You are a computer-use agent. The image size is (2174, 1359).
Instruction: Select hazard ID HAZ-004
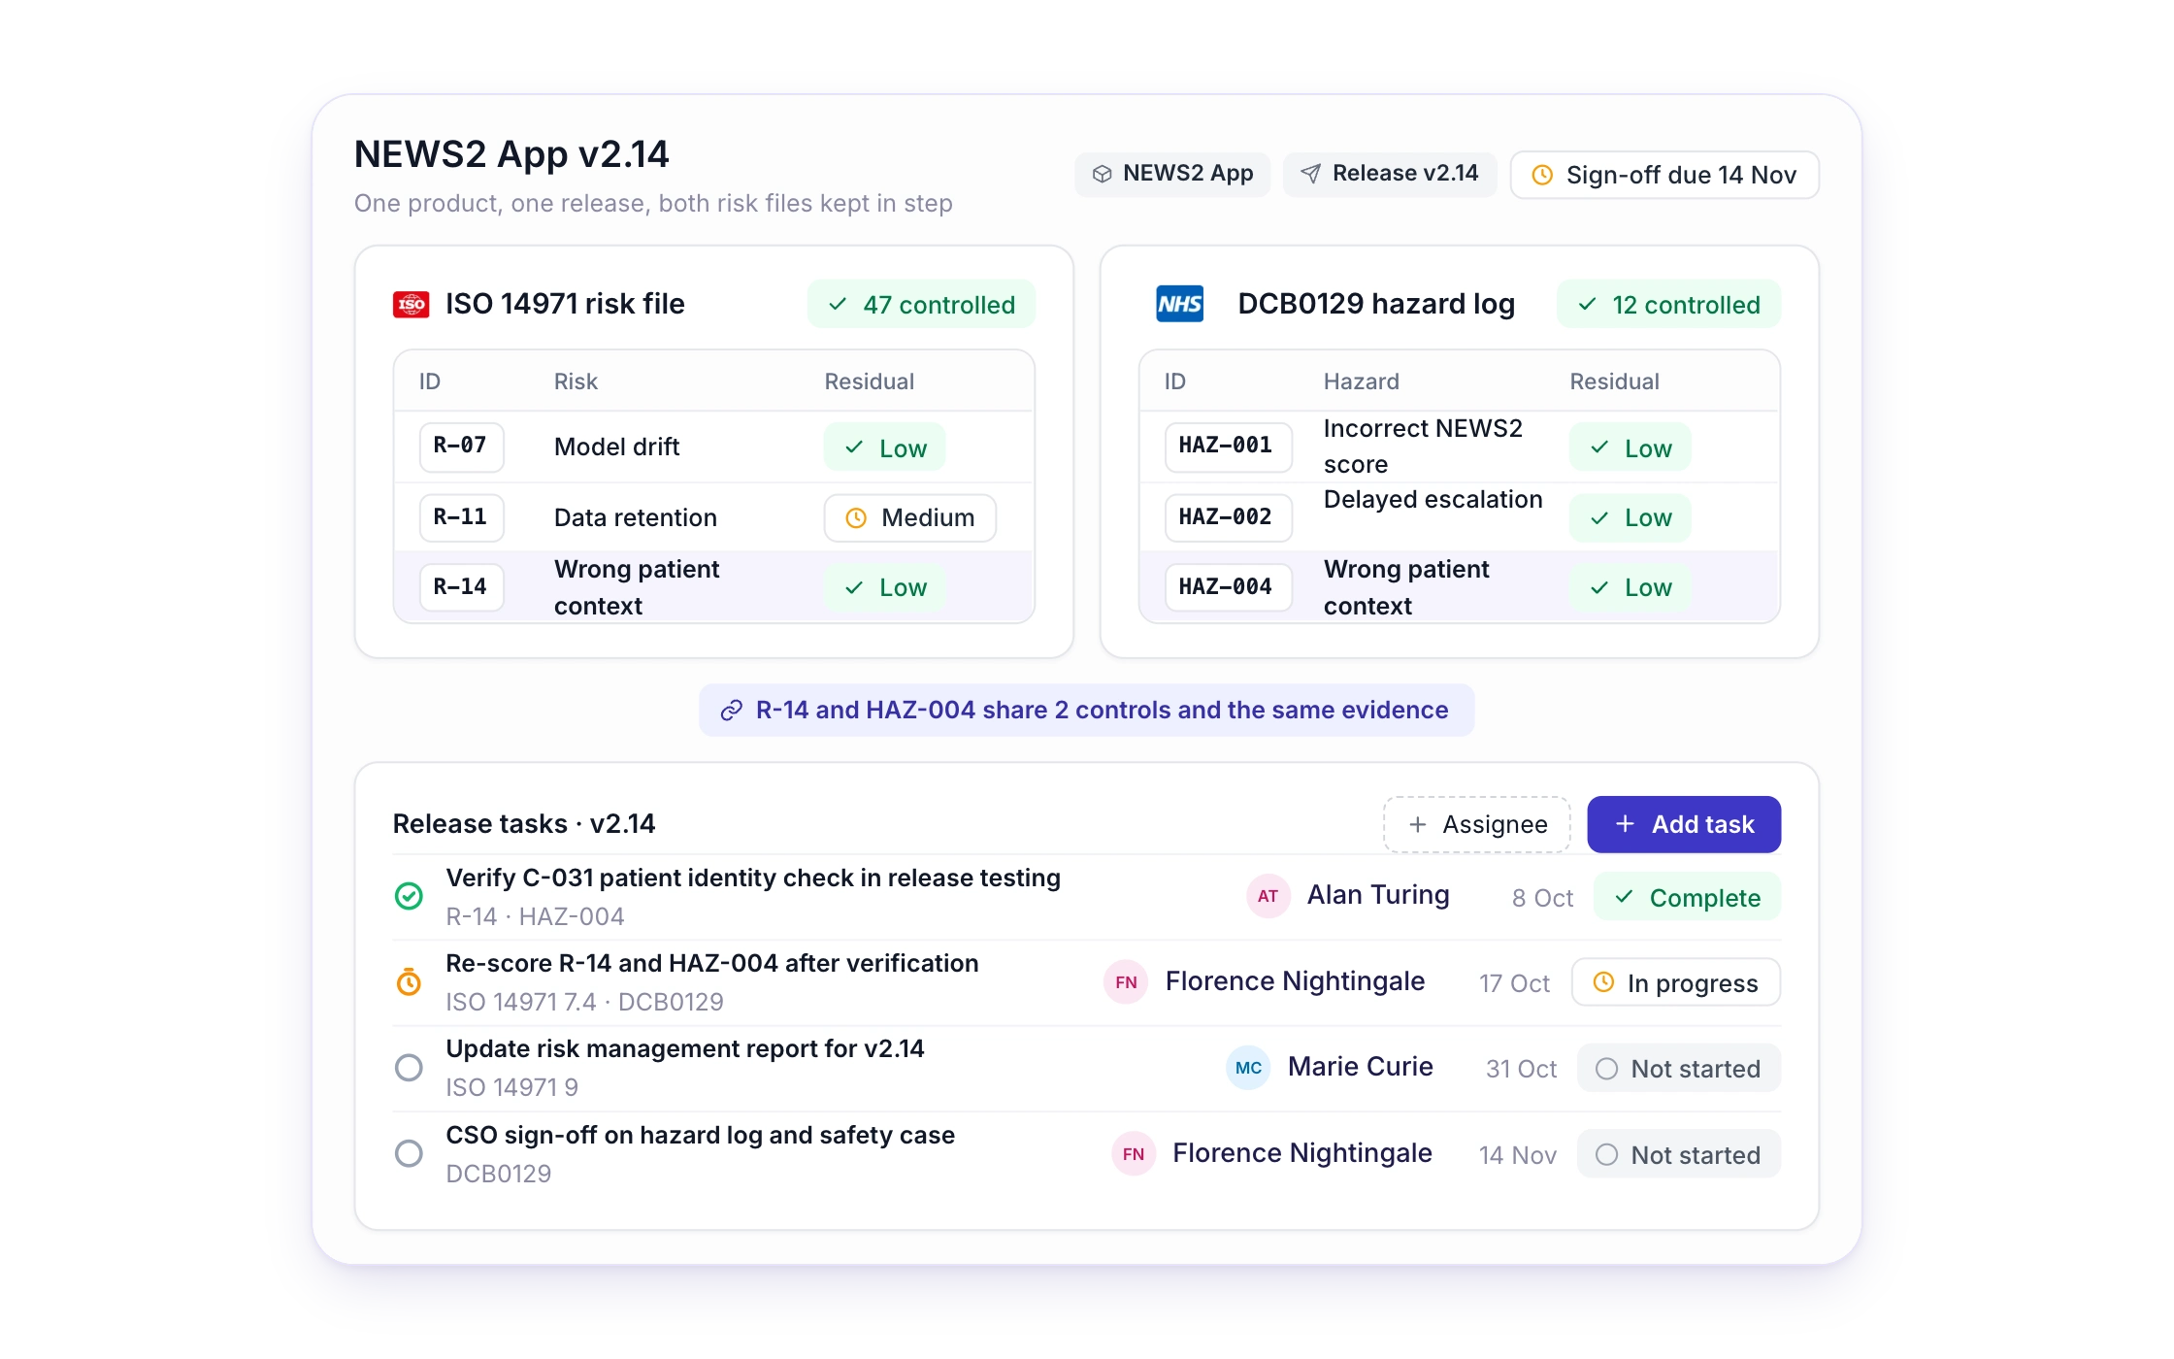(x=1228, y=587)
